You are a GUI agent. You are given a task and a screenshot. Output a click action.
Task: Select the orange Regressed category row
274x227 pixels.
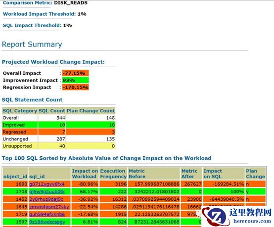(x=58, y=132)
